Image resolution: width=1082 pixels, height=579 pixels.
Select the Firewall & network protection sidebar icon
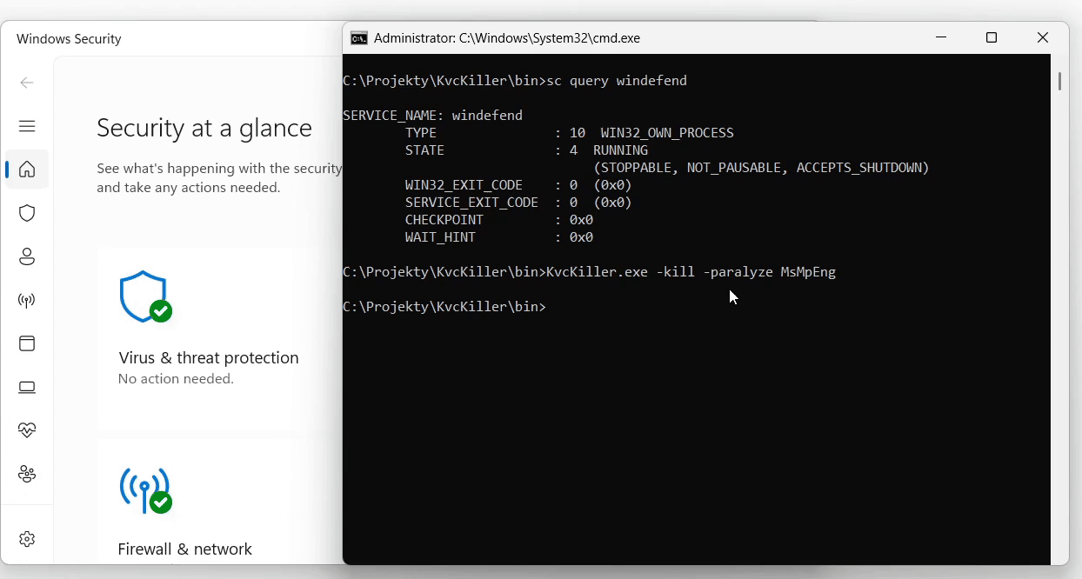27,300
